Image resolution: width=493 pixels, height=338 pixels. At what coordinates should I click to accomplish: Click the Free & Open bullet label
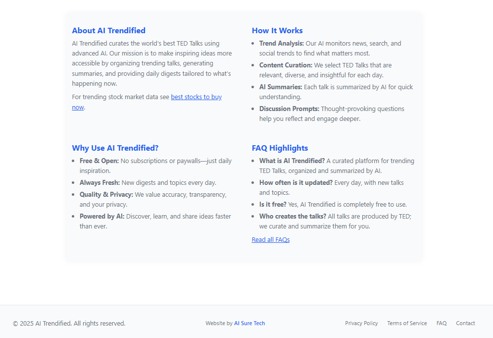pos(99,161)
